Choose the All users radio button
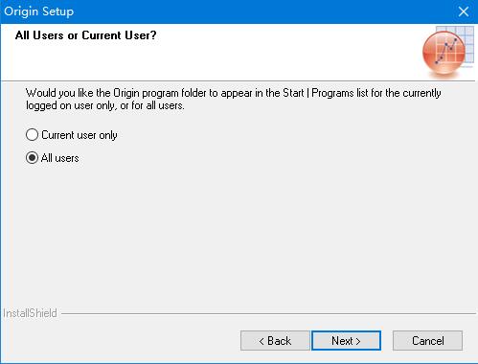The height and width of the screenshot is (364, 478). pyautogui.click(x=32, y=158)
